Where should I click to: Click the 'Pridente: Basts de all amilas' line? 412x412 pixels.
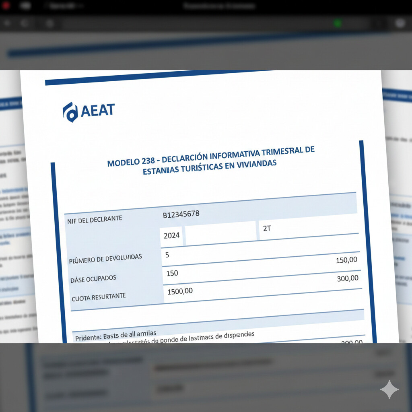[x=115, y=335]
